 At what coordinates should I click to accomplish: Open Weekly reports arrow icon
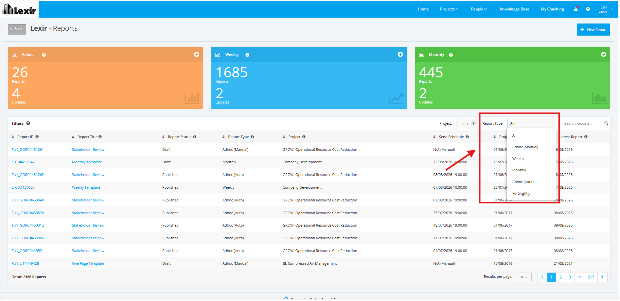[400, 55]
